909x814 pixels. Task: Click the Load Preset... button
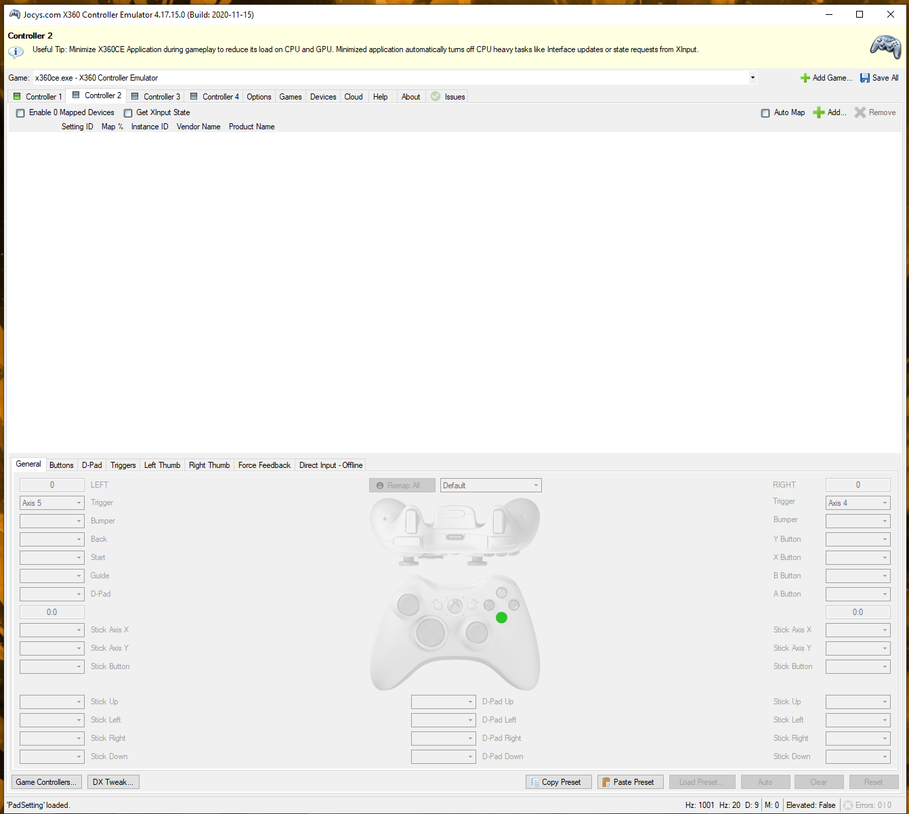(702, 782)
